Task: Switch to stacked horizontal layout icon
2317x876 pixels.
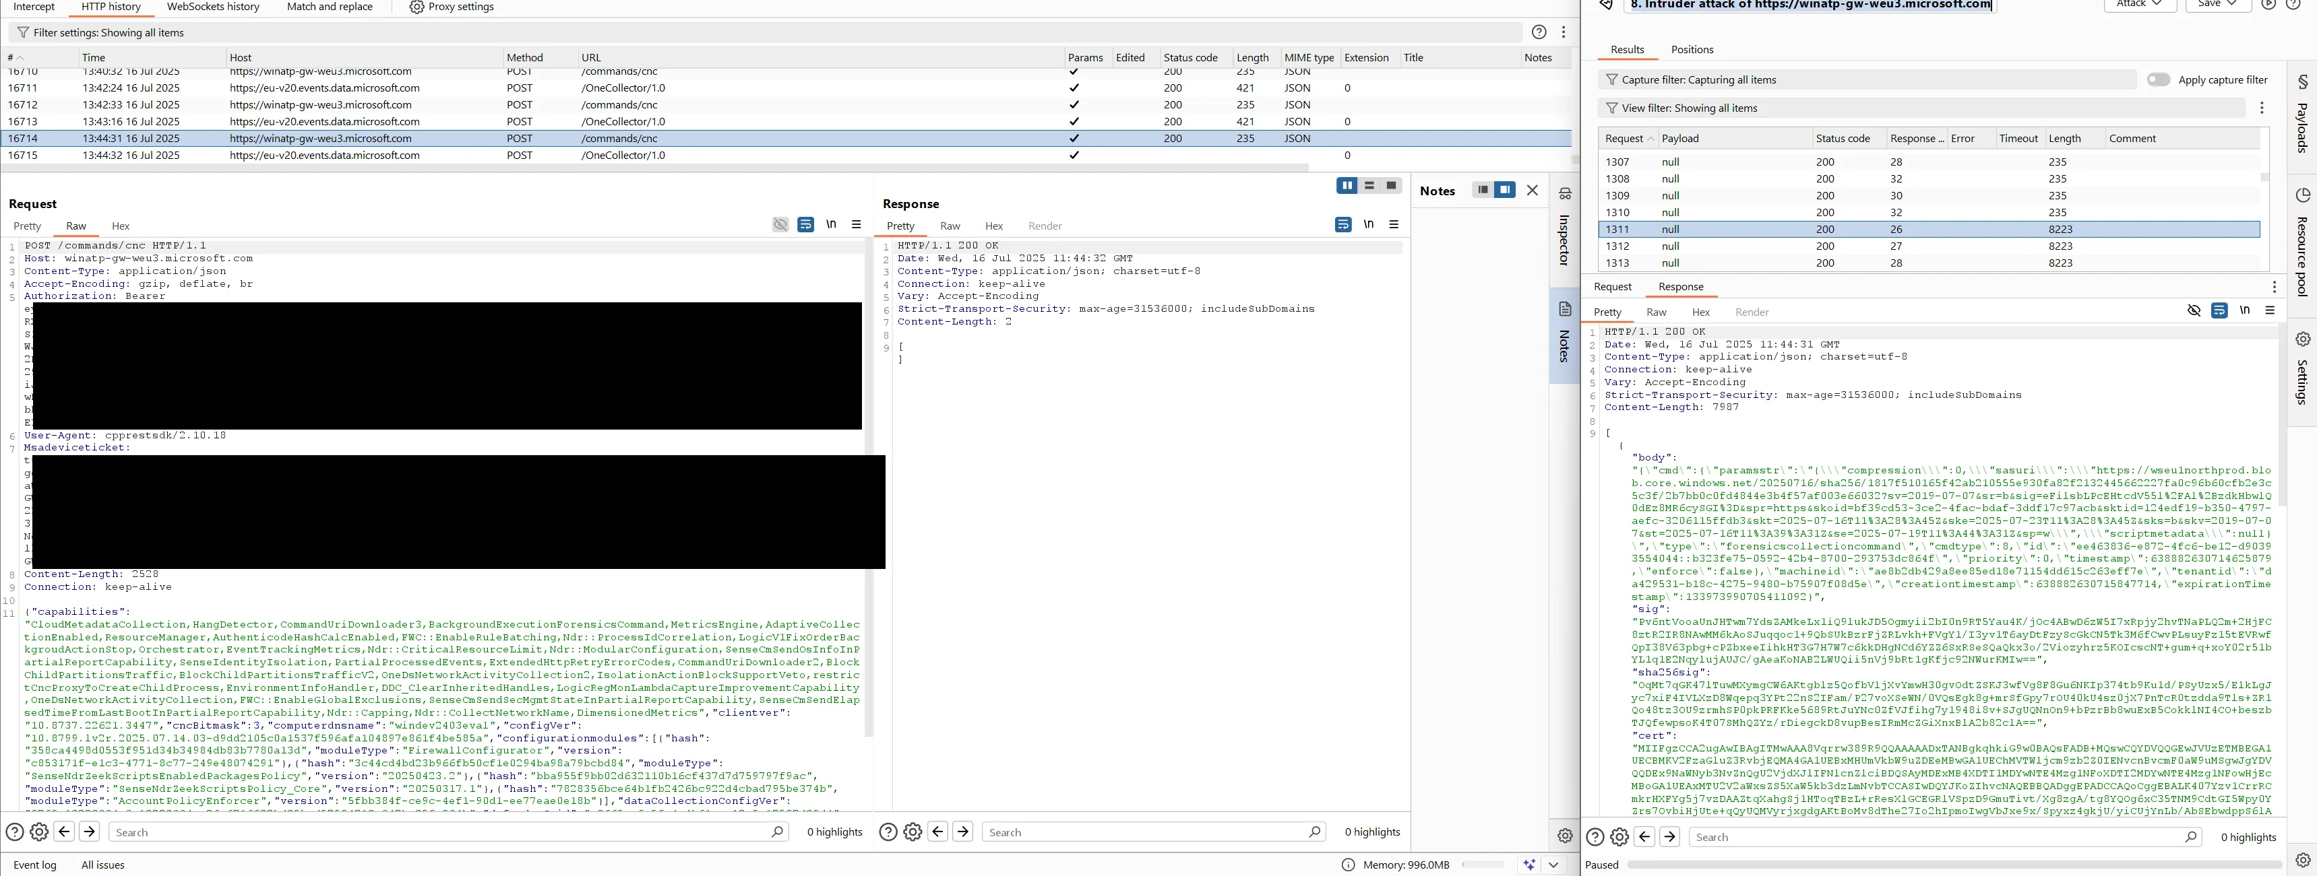Action: coord(1369,186)
